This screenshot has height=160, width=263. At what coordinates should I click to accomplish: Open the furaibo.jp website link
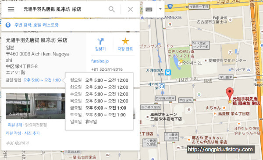[100, 61]
